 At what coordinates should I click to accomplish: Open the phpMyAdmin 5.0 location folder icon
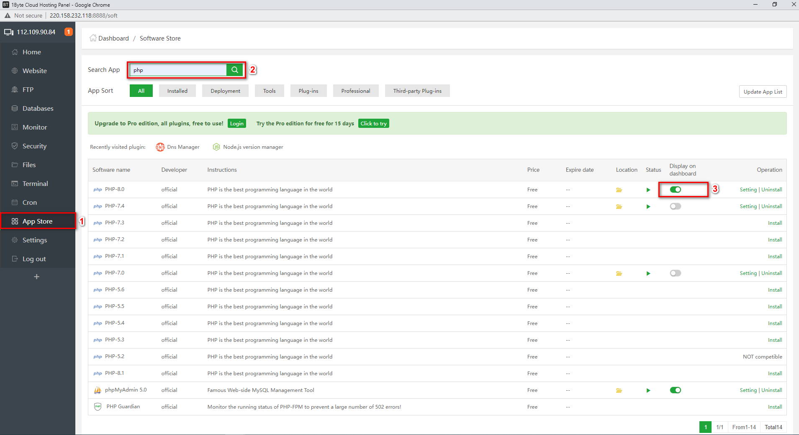pos(619,390)
